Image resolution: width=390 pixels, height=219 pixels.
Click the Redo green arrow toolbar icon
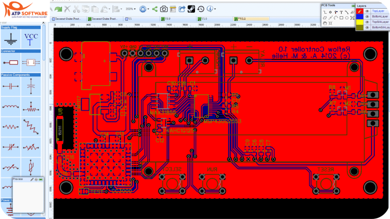[58, 9]
